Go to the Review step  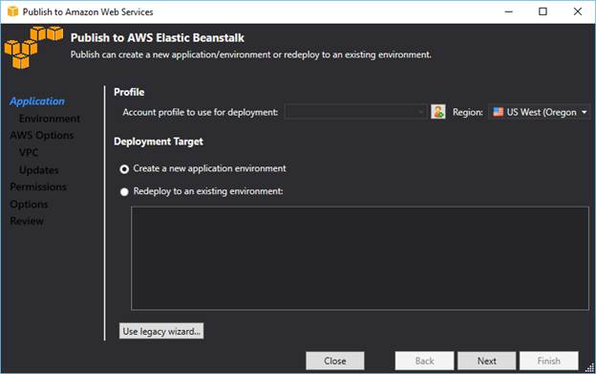pyautogui.click(x=27, y=221)
